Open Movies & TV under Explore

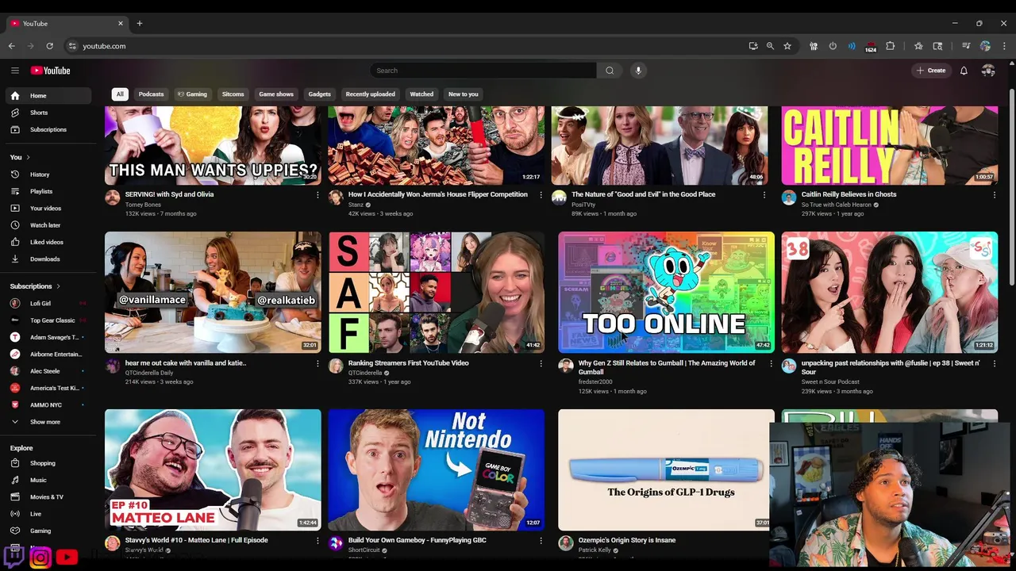coord(48,497)
